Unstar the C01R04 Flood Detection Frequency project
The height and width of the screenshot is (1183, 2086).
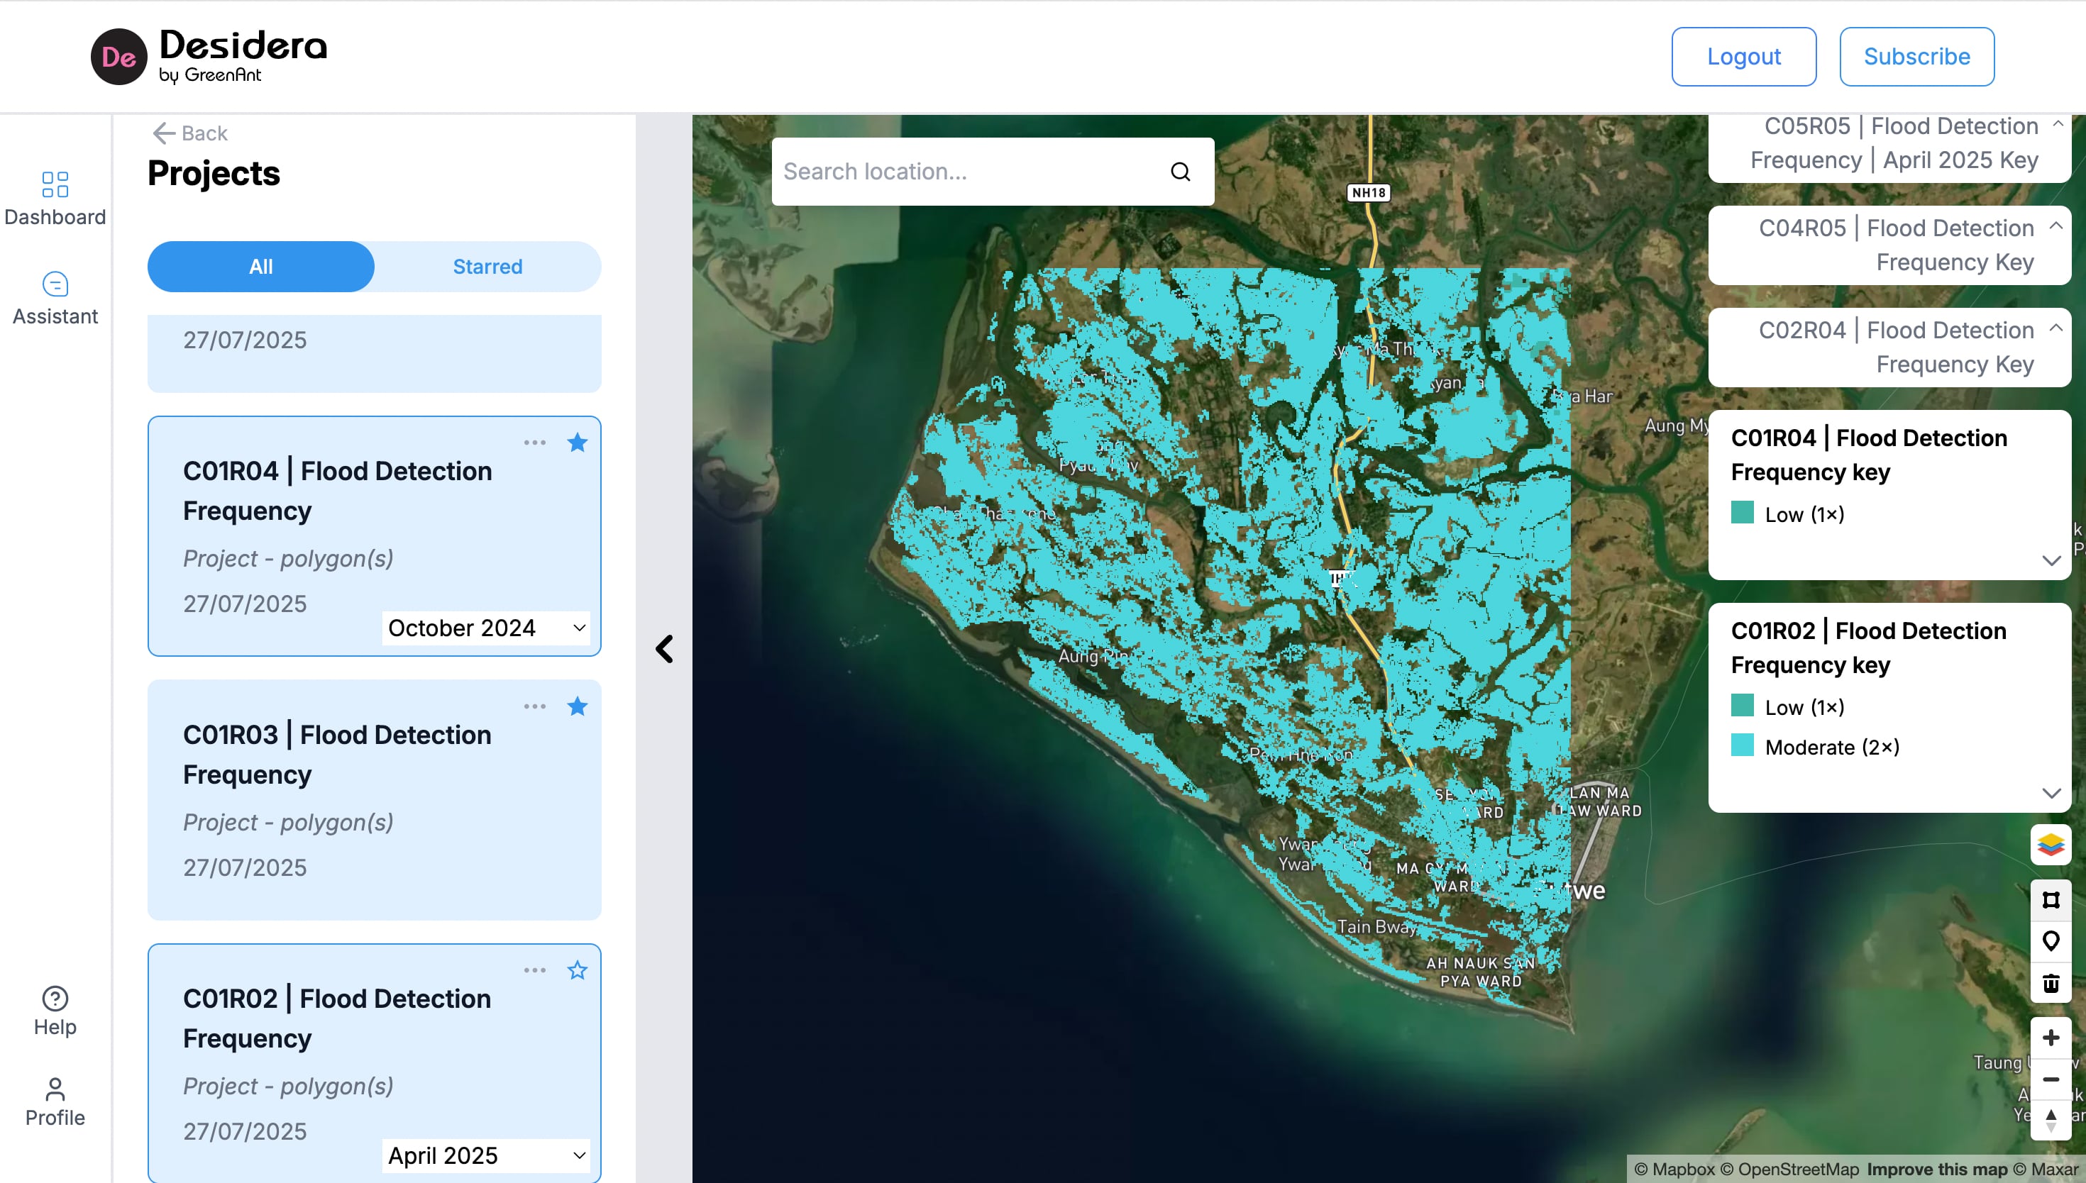tap(577, 443)
